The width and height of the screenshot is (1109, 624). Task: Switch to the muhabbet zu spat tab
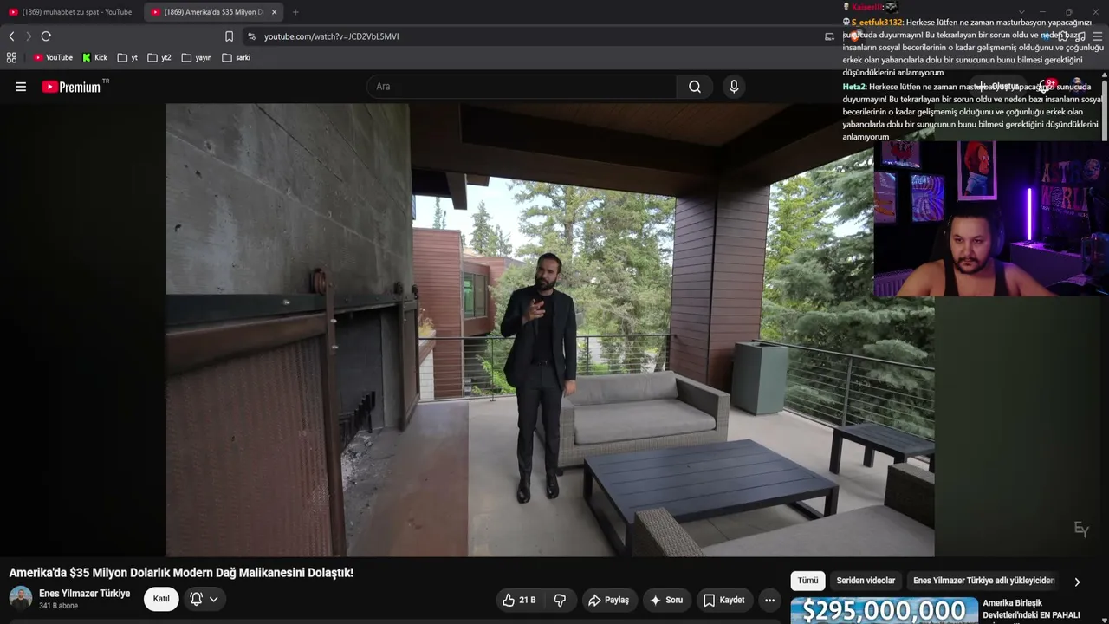click(x=71, y=12)
